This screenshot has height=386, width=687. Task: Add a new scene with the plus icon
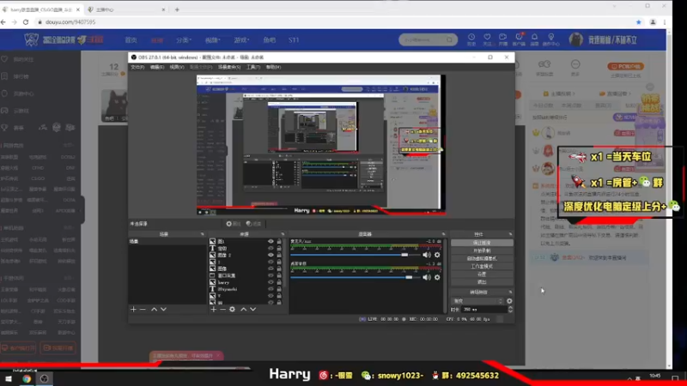click(x=133, y=310)
